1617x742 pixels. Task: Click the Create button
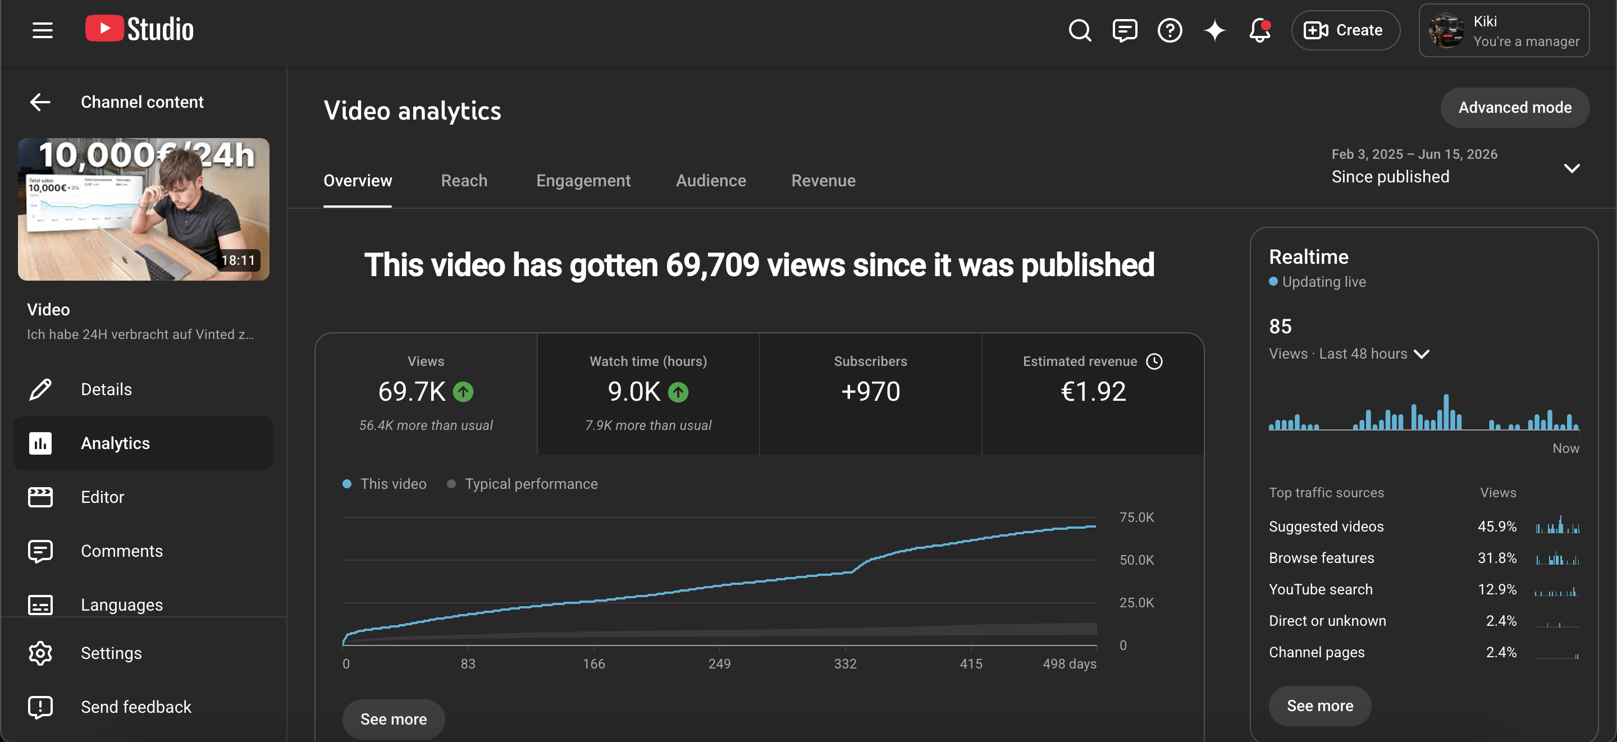[1345, 30]
